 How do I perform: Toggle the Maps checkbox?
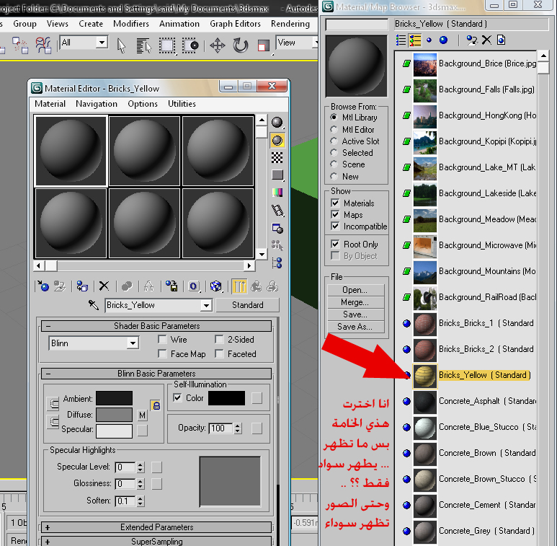[x=335, y=214]
